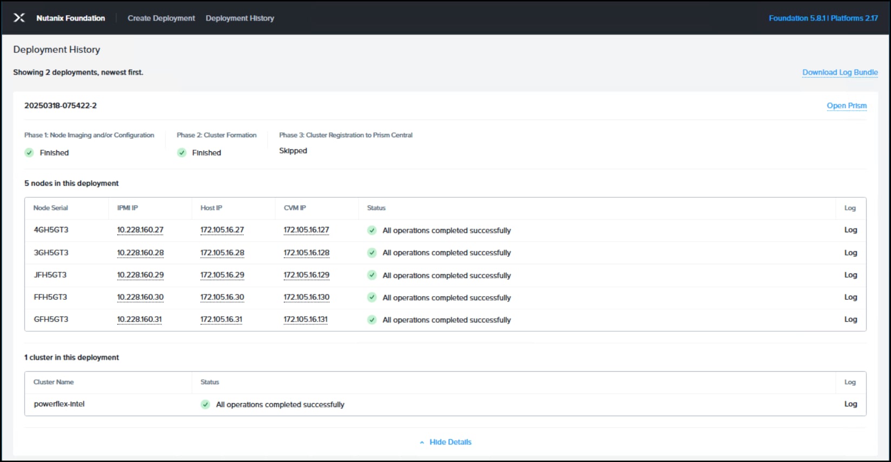The image size is (891, 462).
Task: Open the Log for node 3GH5GT3
Action: [851, 252]
